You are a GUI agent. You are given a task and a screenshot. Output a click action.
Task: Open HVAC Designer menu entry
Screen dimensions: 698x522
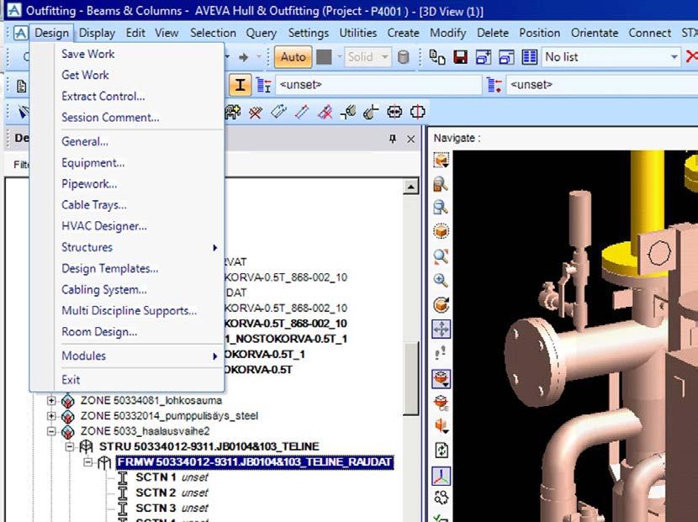click(104, 226)
